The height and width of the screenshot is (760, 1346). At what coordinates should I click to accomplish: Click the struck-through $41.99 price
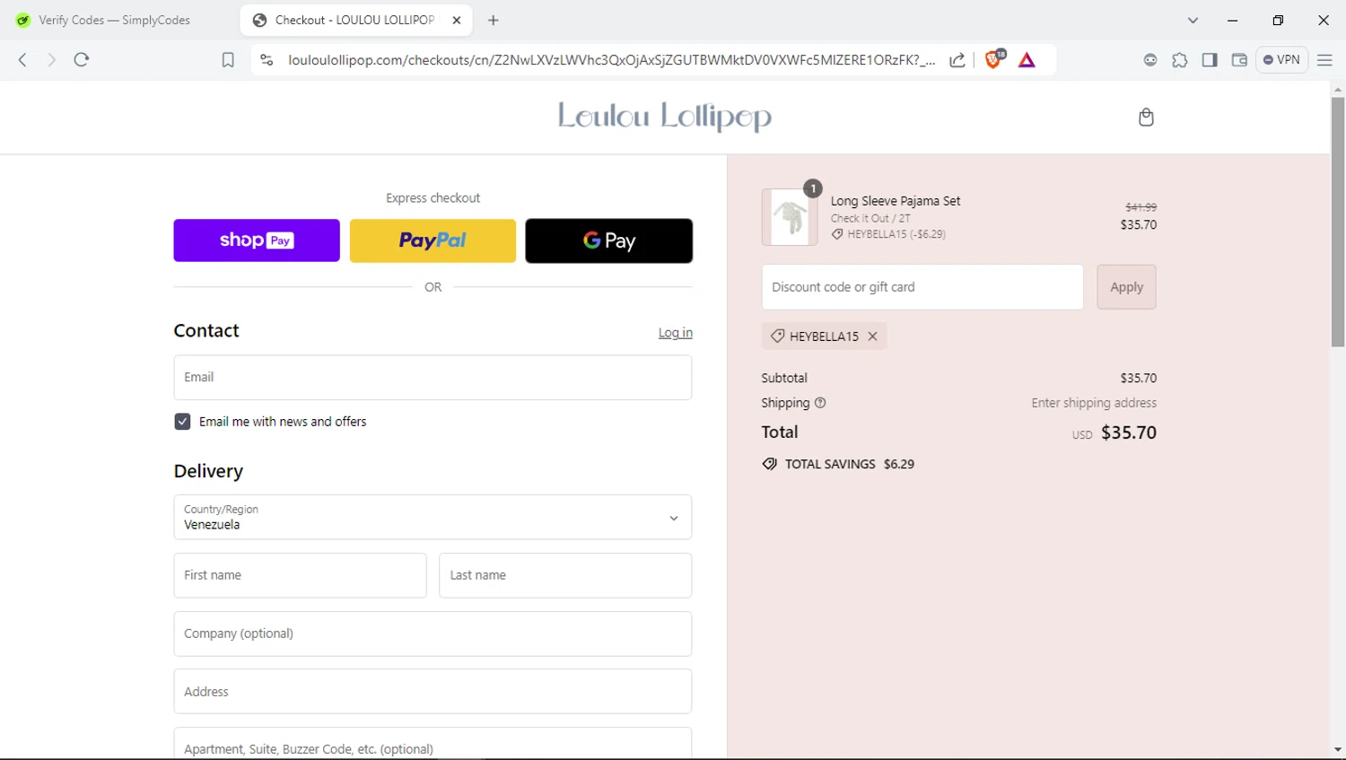[1141, 207]
